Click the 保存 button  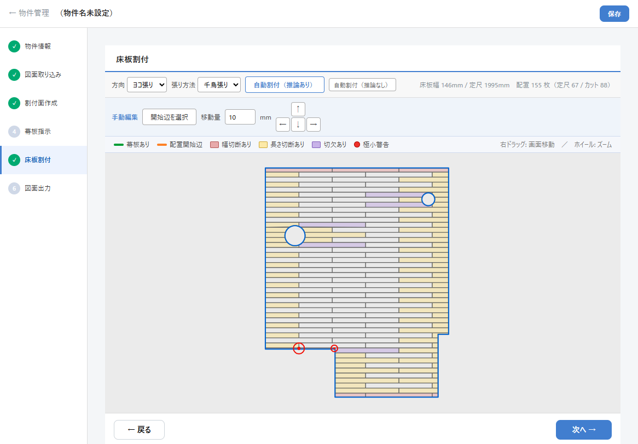(x=614, y=14)
